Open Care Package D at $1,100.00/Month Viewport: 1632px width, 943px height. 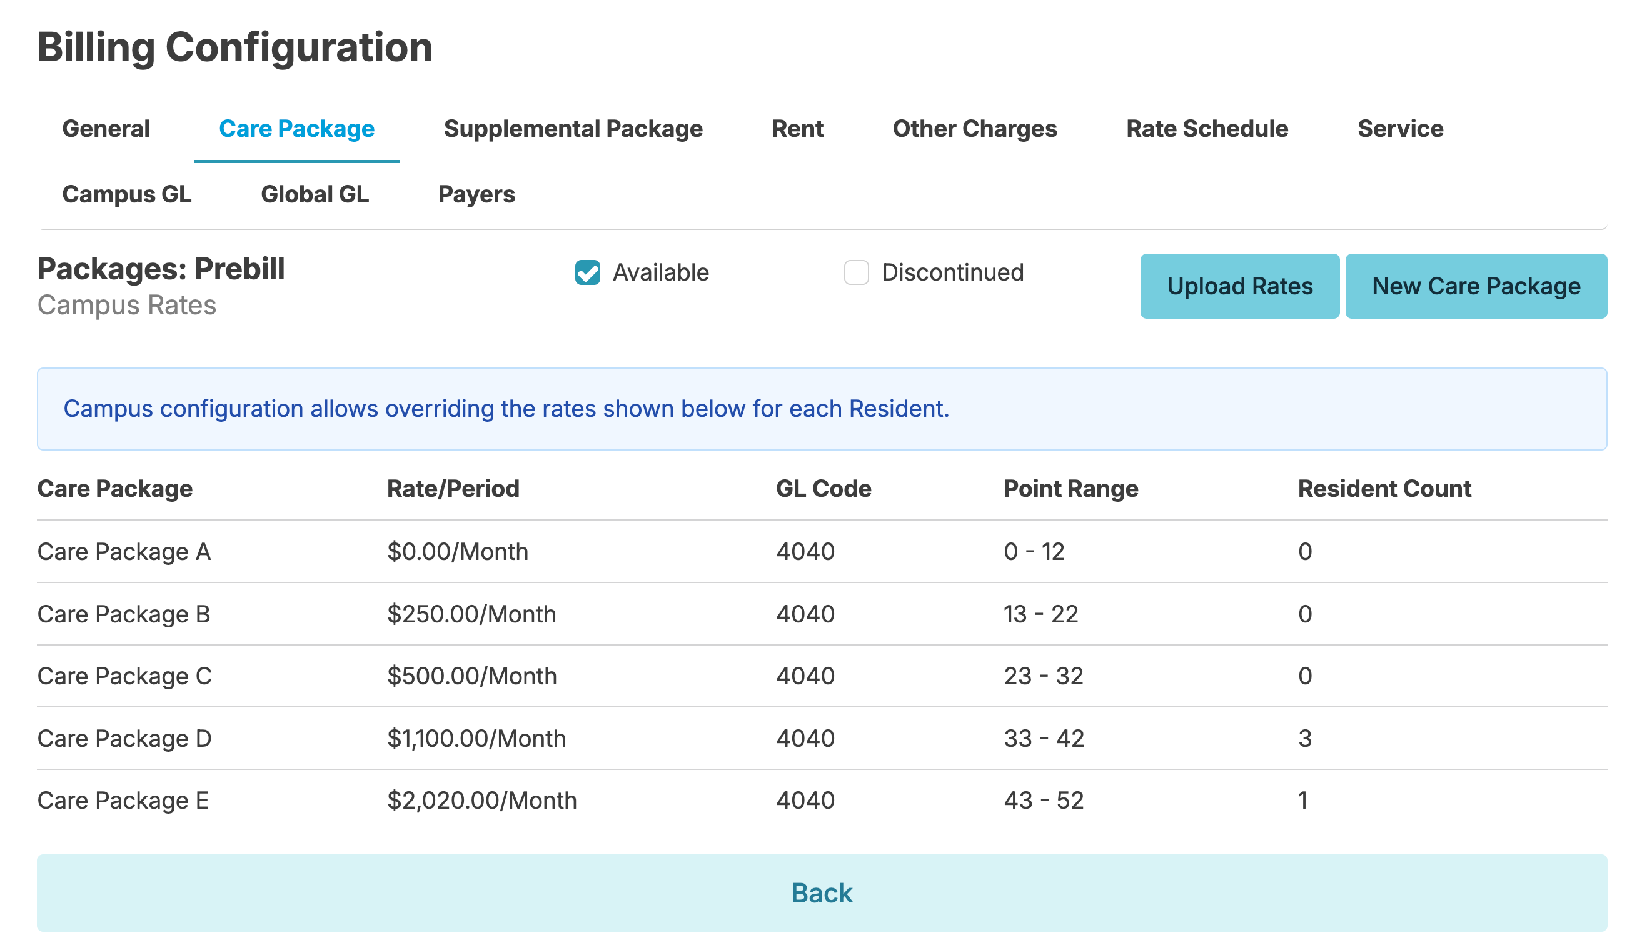coord(124,738)
